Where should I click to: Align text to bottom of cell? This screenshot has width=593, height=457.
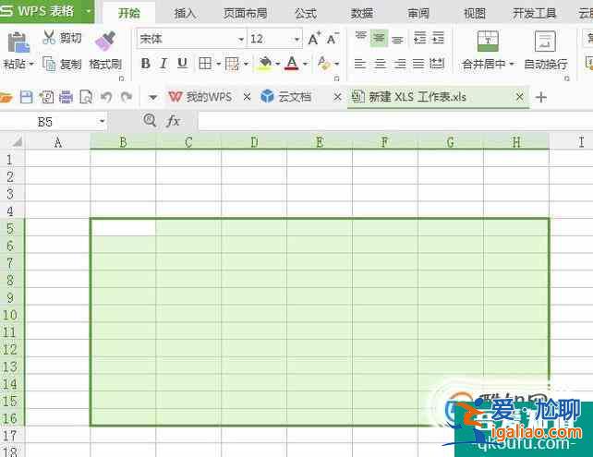point(397,40)
